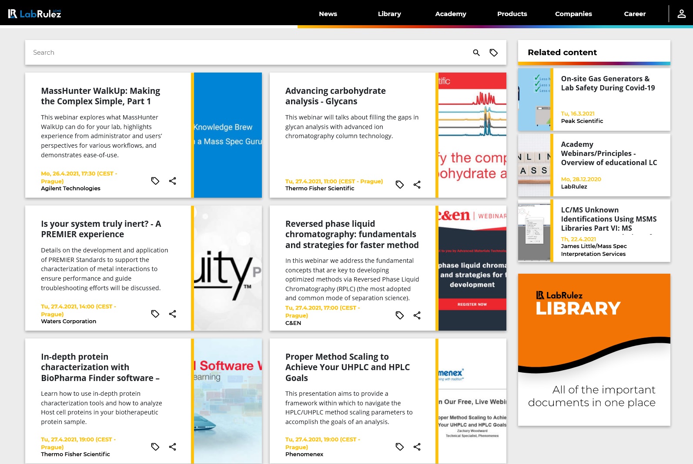Click Knowledge Brew thumbnail on MassHunter card
The height and width of the screenshot is (464, 693).
pyautogui.click(x=228, y=135)
